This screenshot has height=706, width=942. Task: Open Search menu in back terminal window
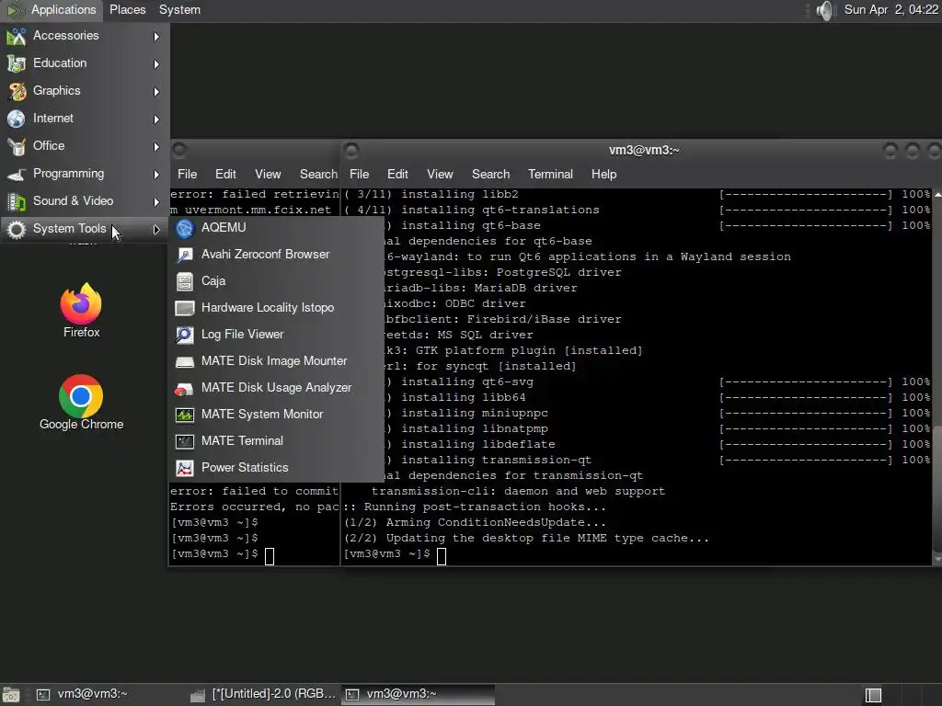pos(319,174)
